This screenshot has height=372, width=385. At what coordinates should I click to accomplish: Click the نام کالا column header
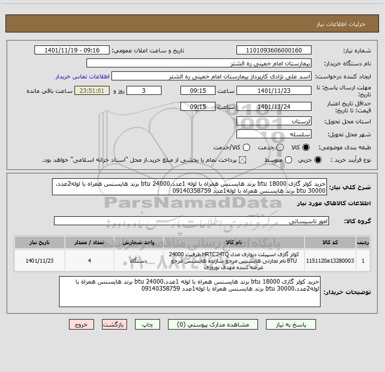point(234,242)
